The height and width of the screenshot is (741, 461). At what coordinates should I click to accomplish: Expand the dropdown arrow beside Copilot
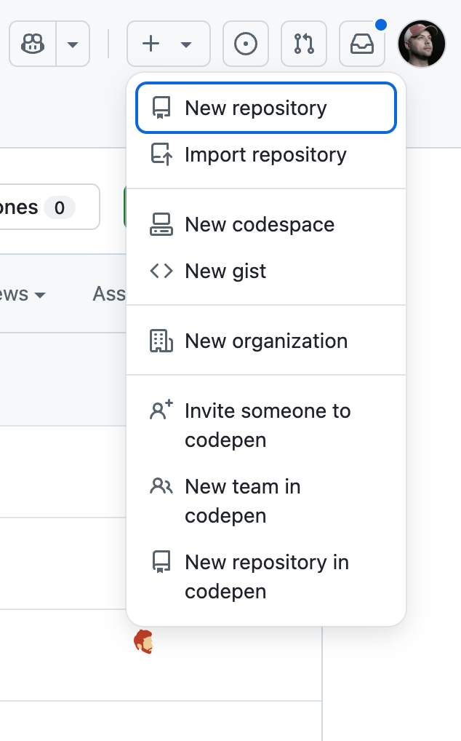[73, 44]
